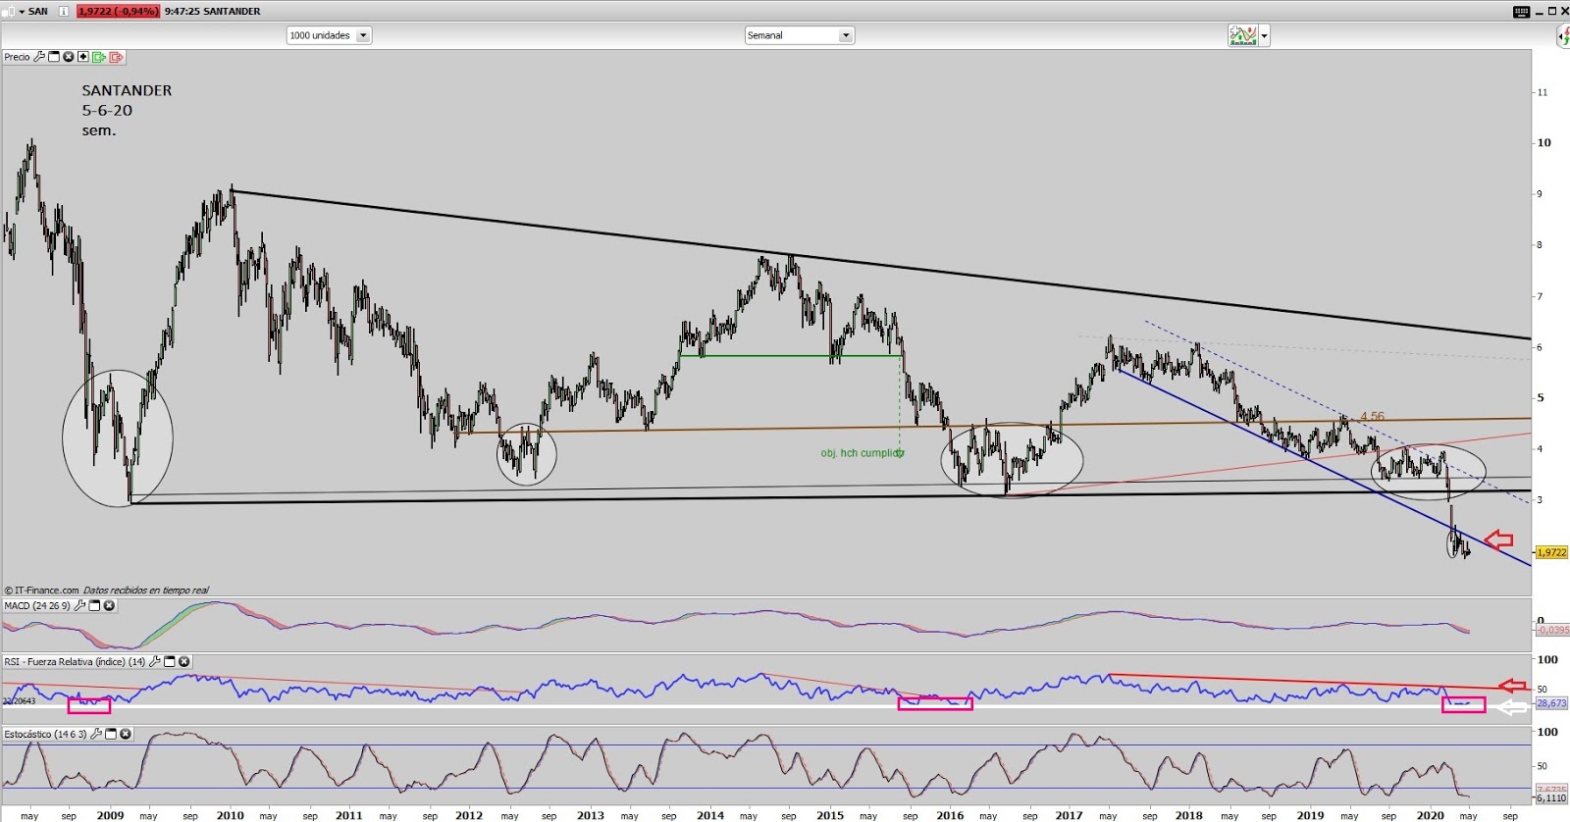Viewport: 1570px width, 822px height.
Task: Open Precio panel settings wrench
Action: (x=39, y=57)
